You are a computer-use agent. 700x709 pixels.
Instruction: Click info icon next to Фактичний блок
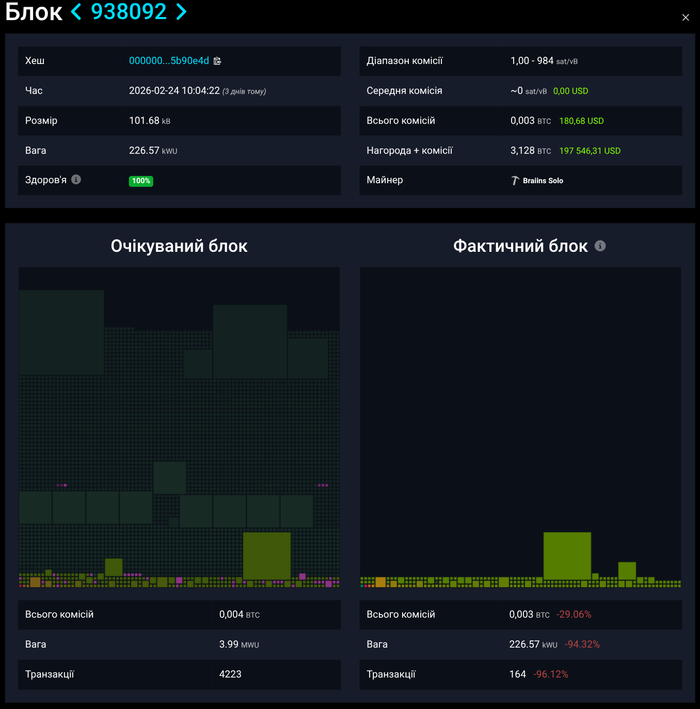tap(600, 246)
